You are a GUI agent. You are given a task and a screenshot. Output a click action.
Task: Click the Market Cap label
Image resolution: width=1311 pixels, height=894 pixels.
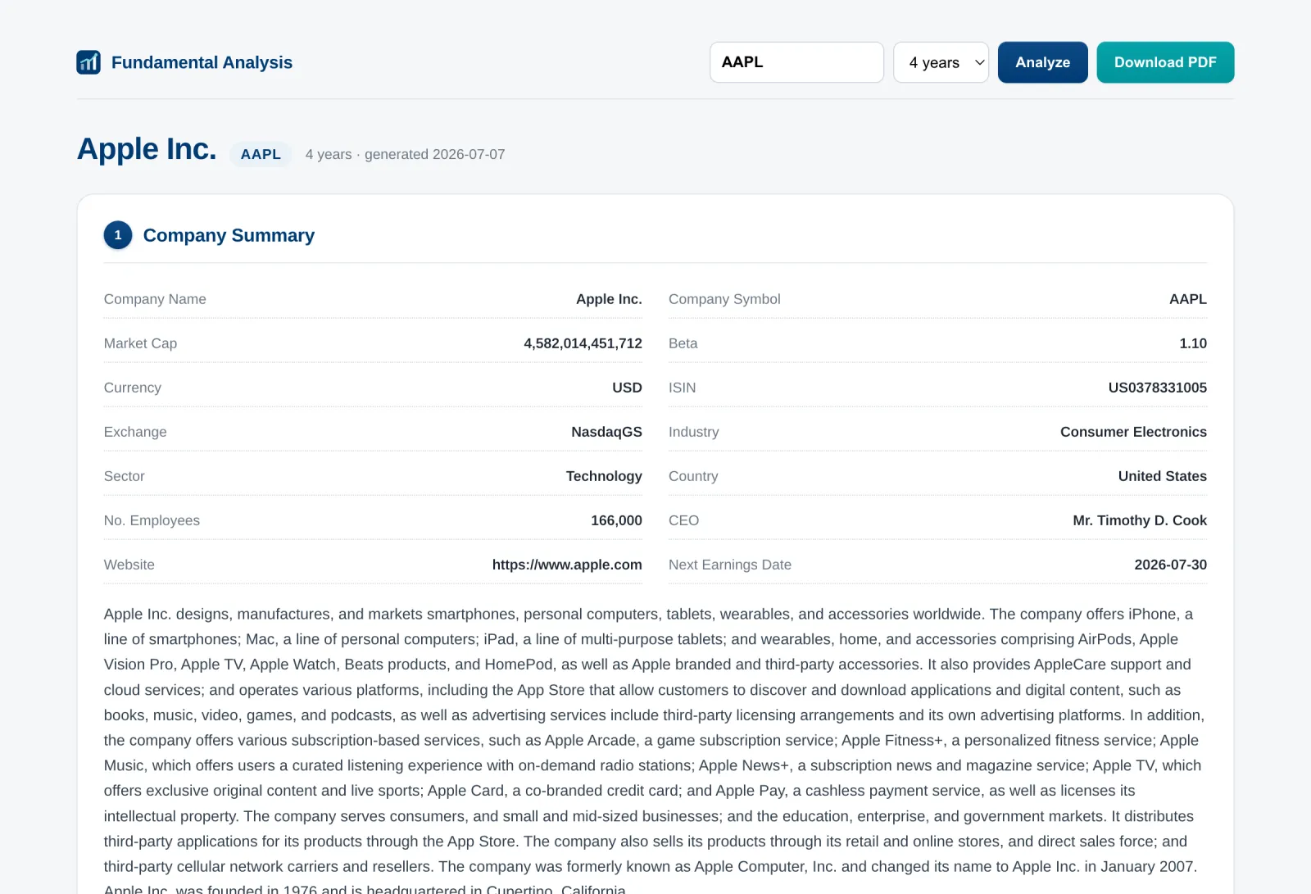140,343
